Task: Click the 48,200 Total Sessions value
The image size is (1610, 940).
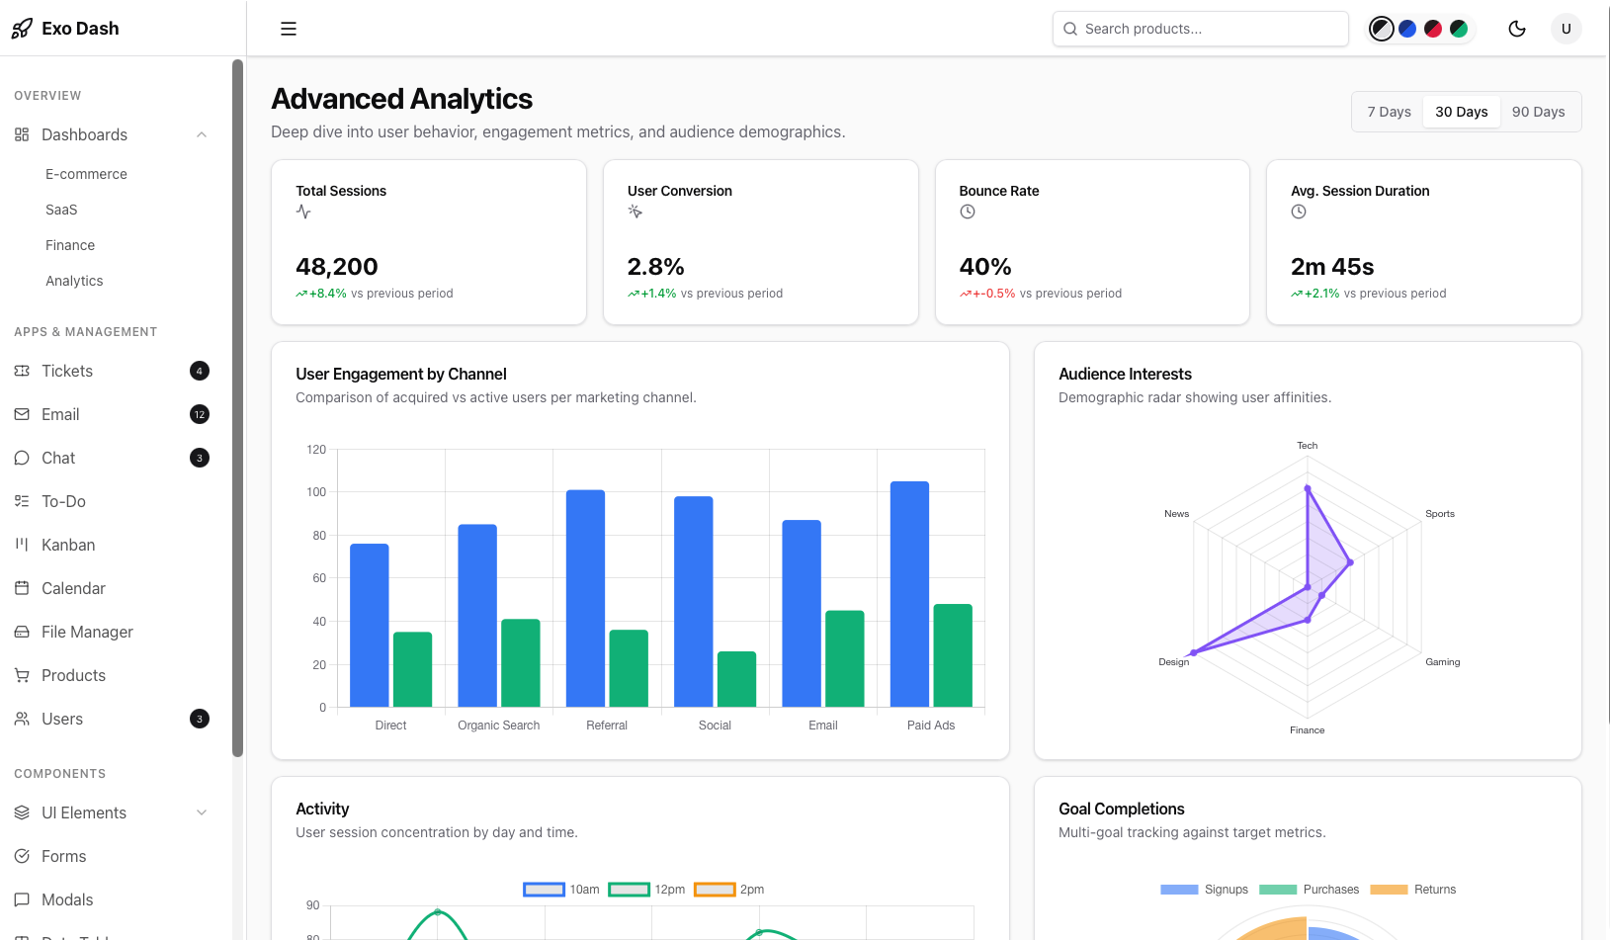Action: pyautogui.click(x=337, y=267)
